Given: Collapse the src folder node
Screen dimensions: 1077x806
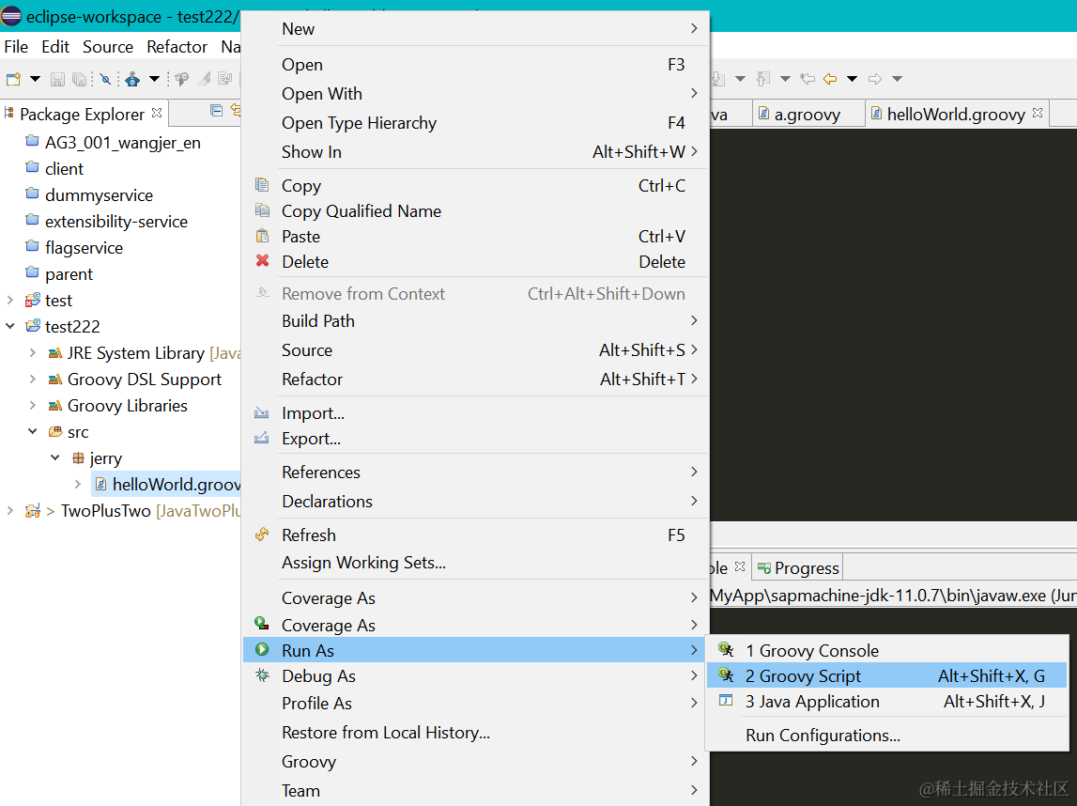Looking at the screenshot, I should [32, 431].
